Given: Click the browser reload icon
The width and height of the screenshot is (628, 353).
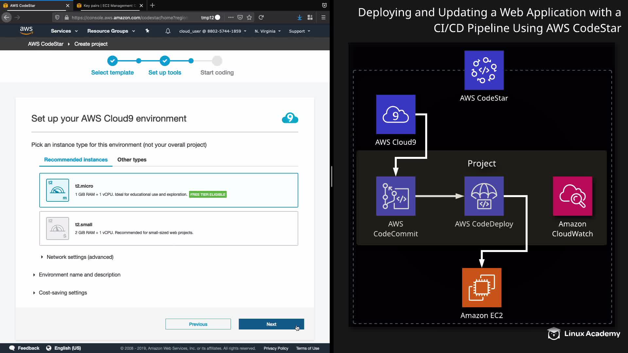Looking at the screenshot, I should (x=261, y=17).
